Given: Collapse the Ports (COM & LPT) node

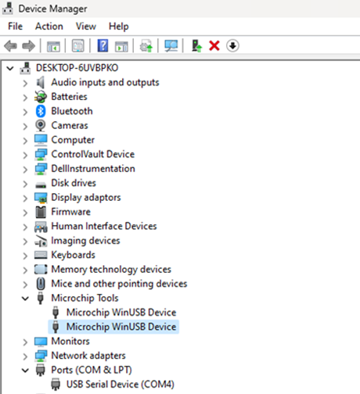Looking at the screenshot, I should [x=25, y=371].
